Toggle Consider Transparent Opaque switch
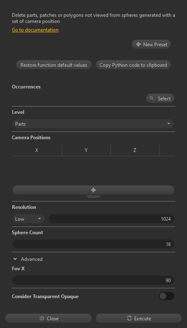This screenshot has width=187, height=328. [x=167, y=296]
